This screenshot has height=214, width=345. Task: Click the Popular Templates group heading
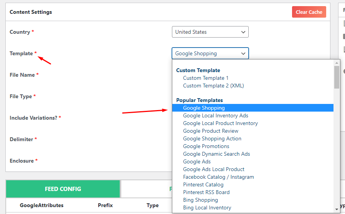199,100
